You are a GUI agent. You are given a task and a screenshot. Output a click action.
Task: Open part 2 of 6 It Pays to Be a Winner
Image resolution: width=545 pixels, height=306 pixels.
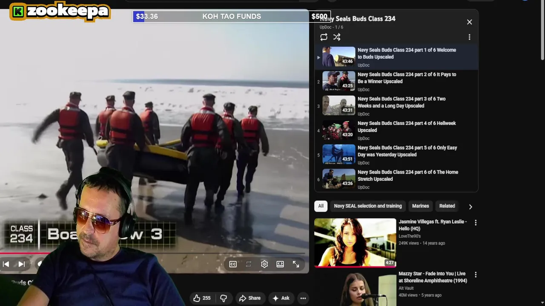(x=396, y=82)
